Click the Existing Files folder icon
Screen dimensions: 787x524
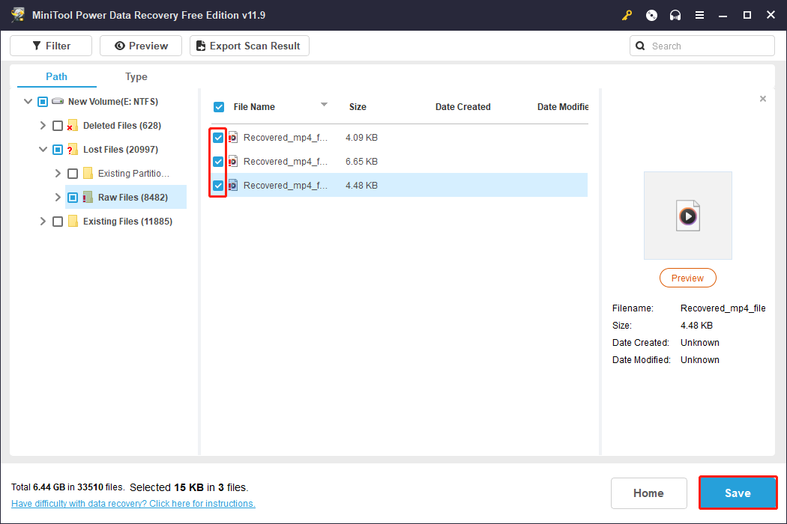click(73, 221)
